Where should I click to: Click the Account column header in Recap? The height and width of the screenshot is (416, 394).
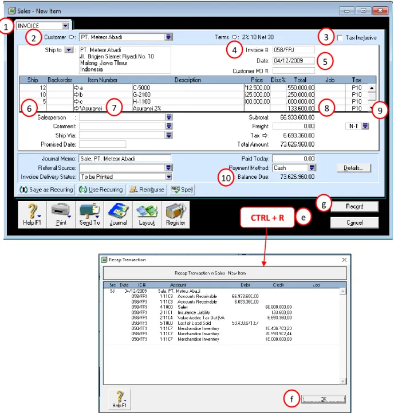coord(178,285)
